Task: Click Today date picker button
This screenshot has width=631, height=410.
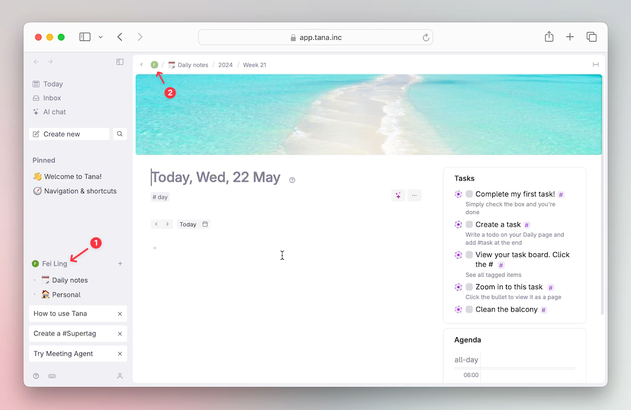Action: [193, 224]
